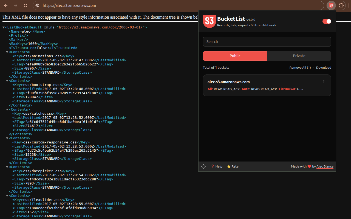Select the Public tab
Image resolution: width=351 pixels, height=219 pixels.
pos(235,56)
